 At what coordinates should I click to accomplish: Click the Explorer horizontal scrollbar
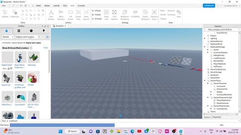221,114
